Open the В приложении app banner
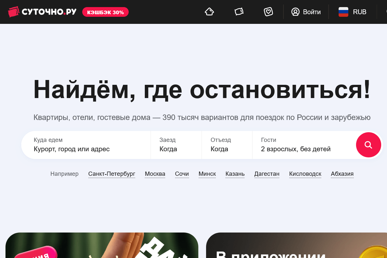 [296, 245]
